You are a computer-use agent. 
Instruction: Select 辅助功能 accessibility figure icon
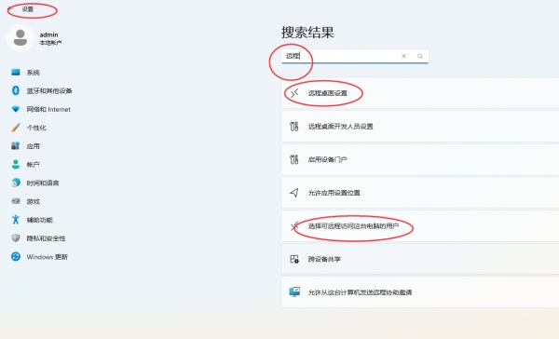tap(16, 220)
